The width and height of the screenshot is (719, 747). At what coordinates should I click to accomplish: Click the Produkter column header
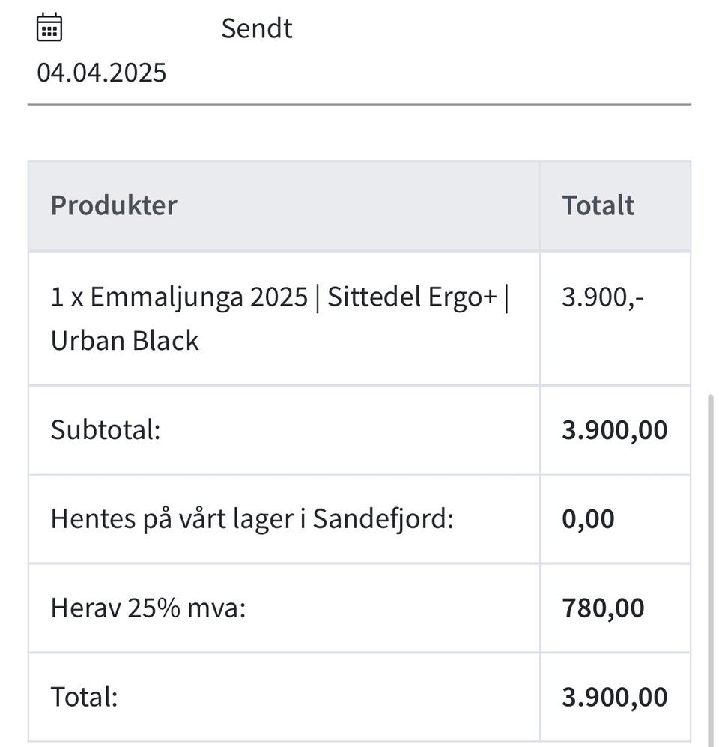pos(114,205)
